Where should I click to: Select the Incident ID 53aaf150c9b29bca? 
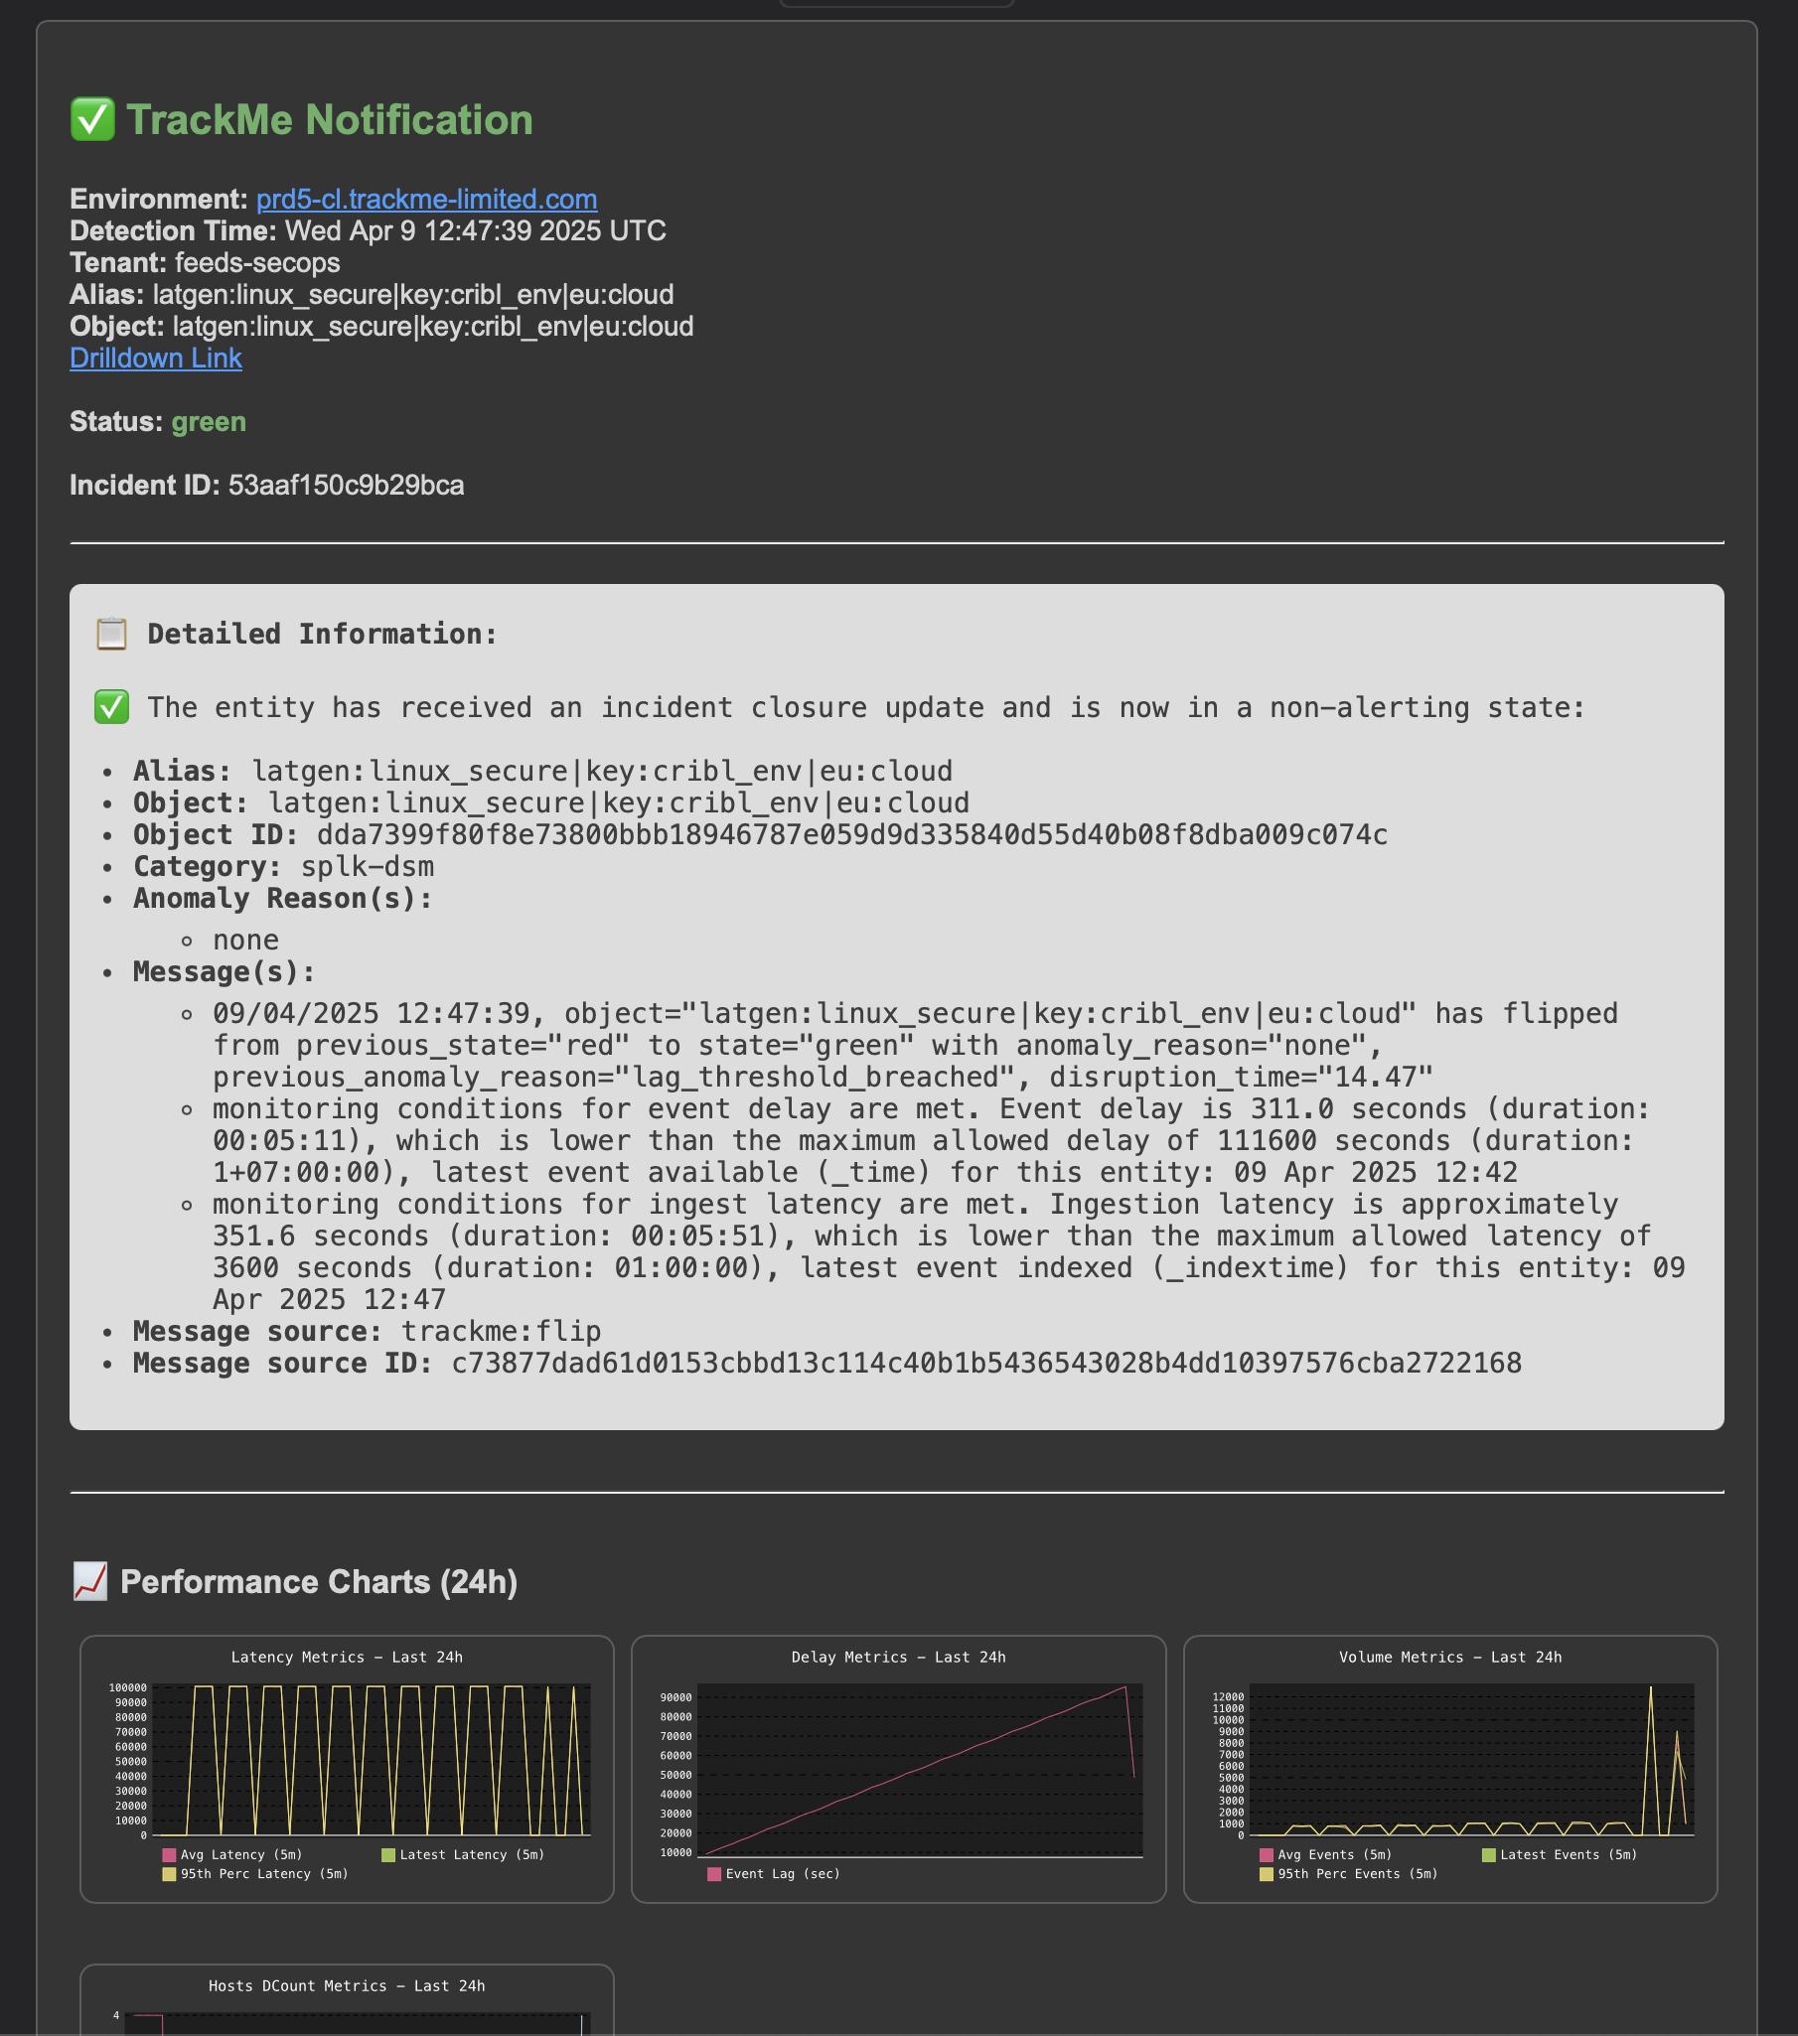346,486
